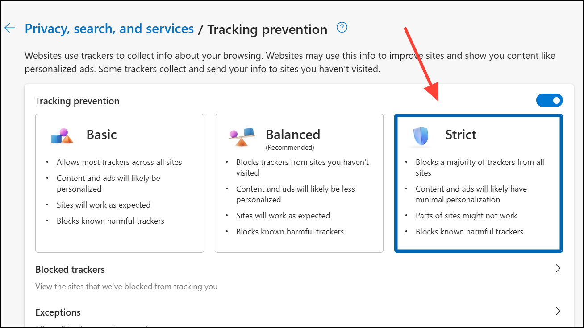This screenshot has height=328, width=584.
Task: Click the Strict heading text
Action: [x=461, y=135]
